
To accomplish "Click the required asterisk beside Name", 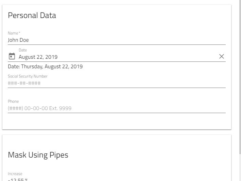I will click(19, 33).
